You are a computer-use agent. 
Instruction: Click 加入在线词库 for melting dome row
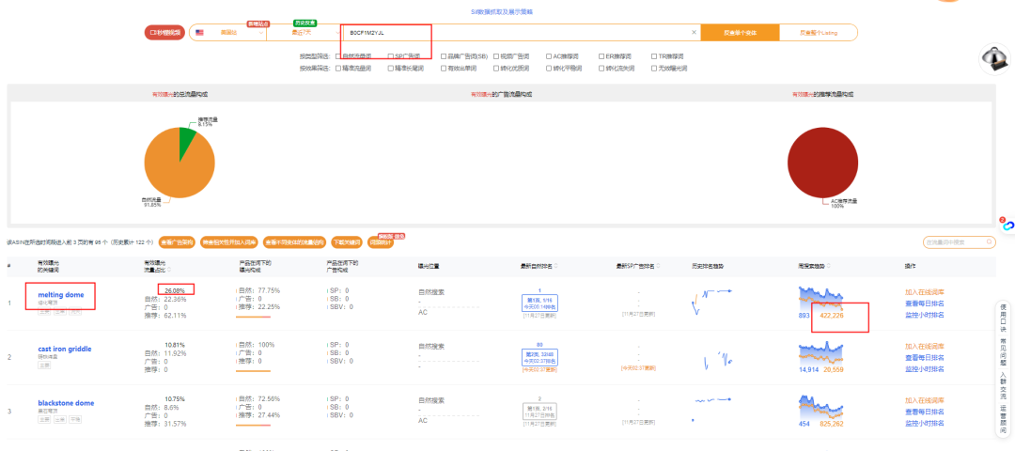point(925,292)
